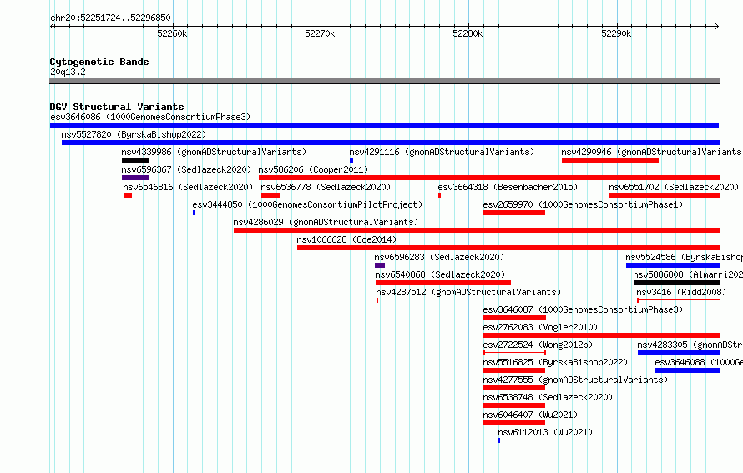Click the small red nsv6546816 feature
The height and width of the screenshot is (473, 743).
[128, 195]
